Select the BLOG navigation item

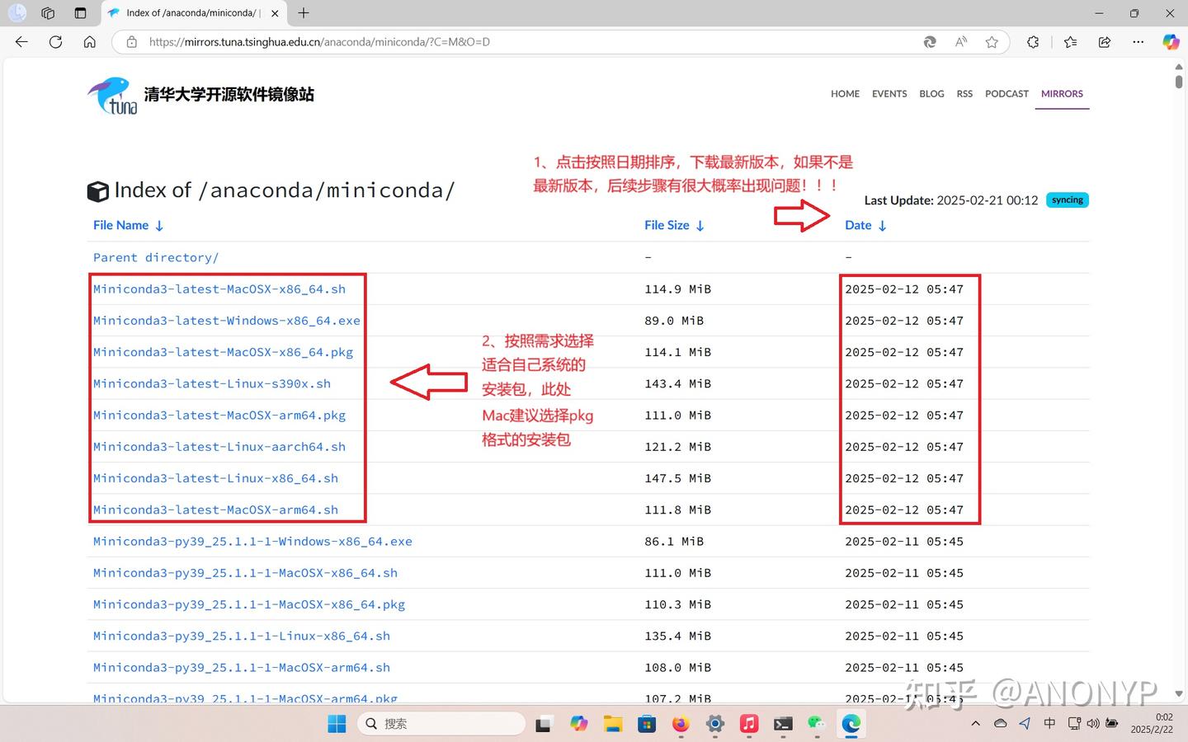[931, 93]
